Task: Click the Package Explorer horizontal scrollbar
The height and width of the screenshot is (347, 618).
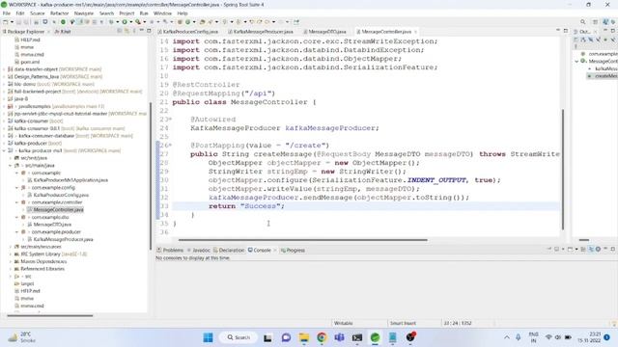Action: pos(50,315)
